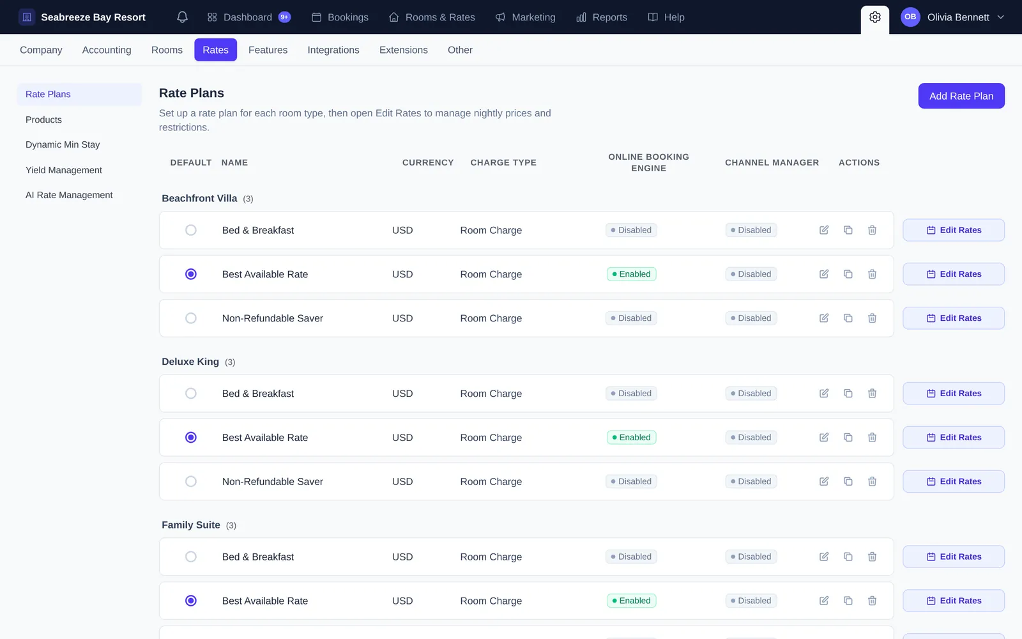Set Family Suite Bed & Breakfast as default

coord(191,557)
